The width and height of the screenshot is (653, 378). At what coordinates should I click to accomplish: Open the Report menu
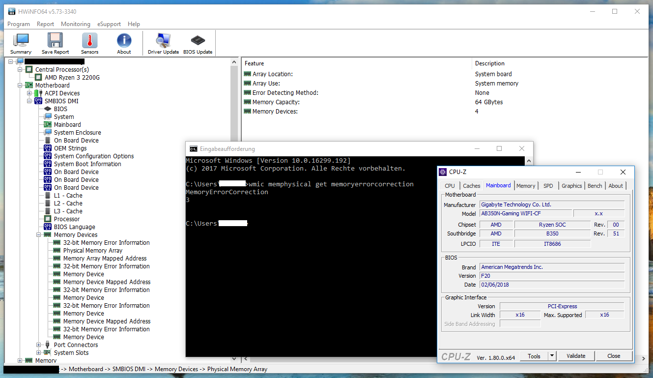pos(45,24)
